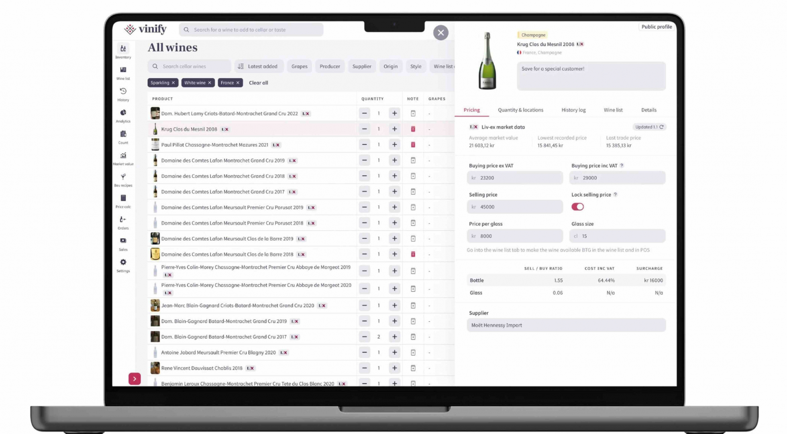Viewport: 787px width, 434px height.
Task: Open the Grapes filter dropdown
Action: [x=299, y=66]
